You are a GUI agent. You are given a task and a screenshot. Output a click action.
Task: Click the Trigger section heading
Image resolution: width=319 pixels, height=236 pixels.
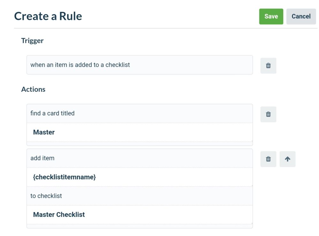(32, 40)
